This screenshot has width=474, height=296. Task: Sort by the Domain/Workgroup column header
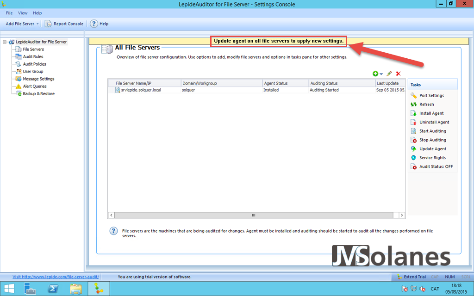[222, 83]
